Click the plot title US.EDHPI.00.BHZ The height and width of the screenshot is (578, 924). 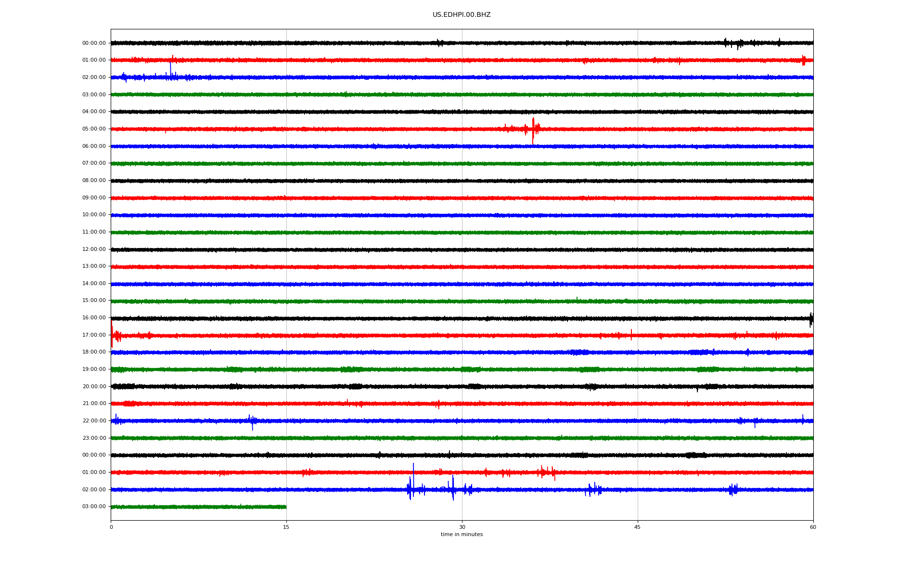tap(461, 15)
